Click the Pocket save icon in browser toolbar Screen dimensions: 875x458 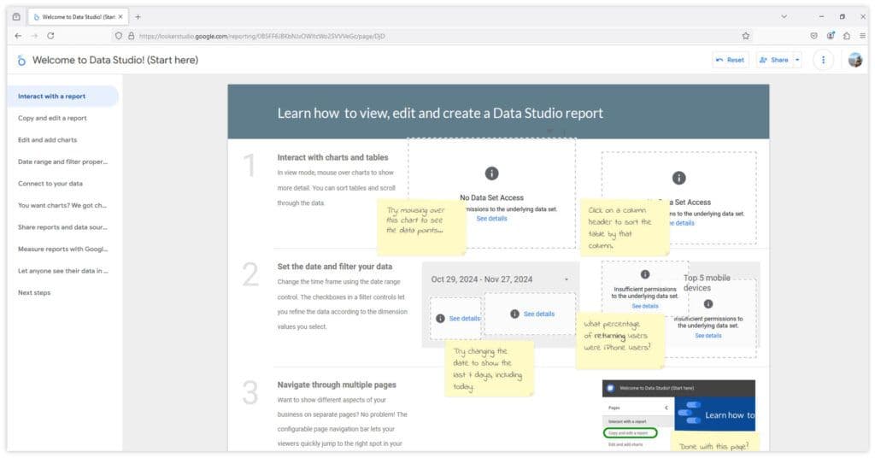pos(813,36)
